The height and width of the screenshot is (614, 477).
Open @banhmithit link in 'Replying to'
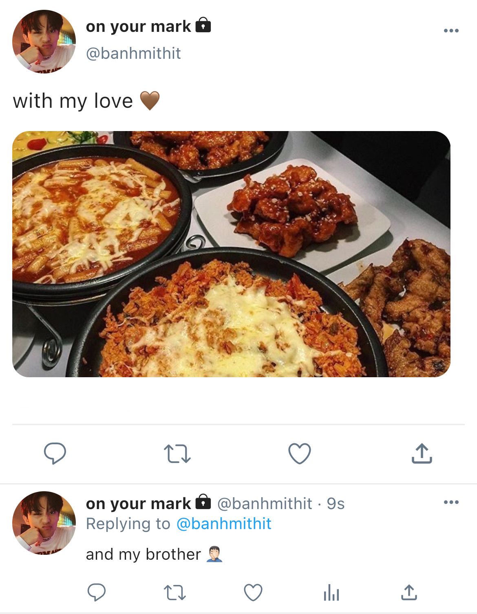coord(224,524)
